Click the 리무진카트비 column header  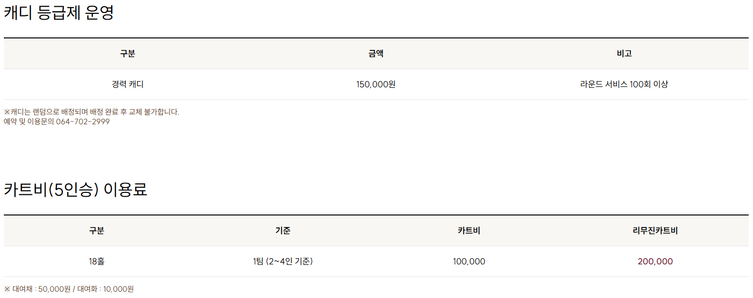pos(655,231)
